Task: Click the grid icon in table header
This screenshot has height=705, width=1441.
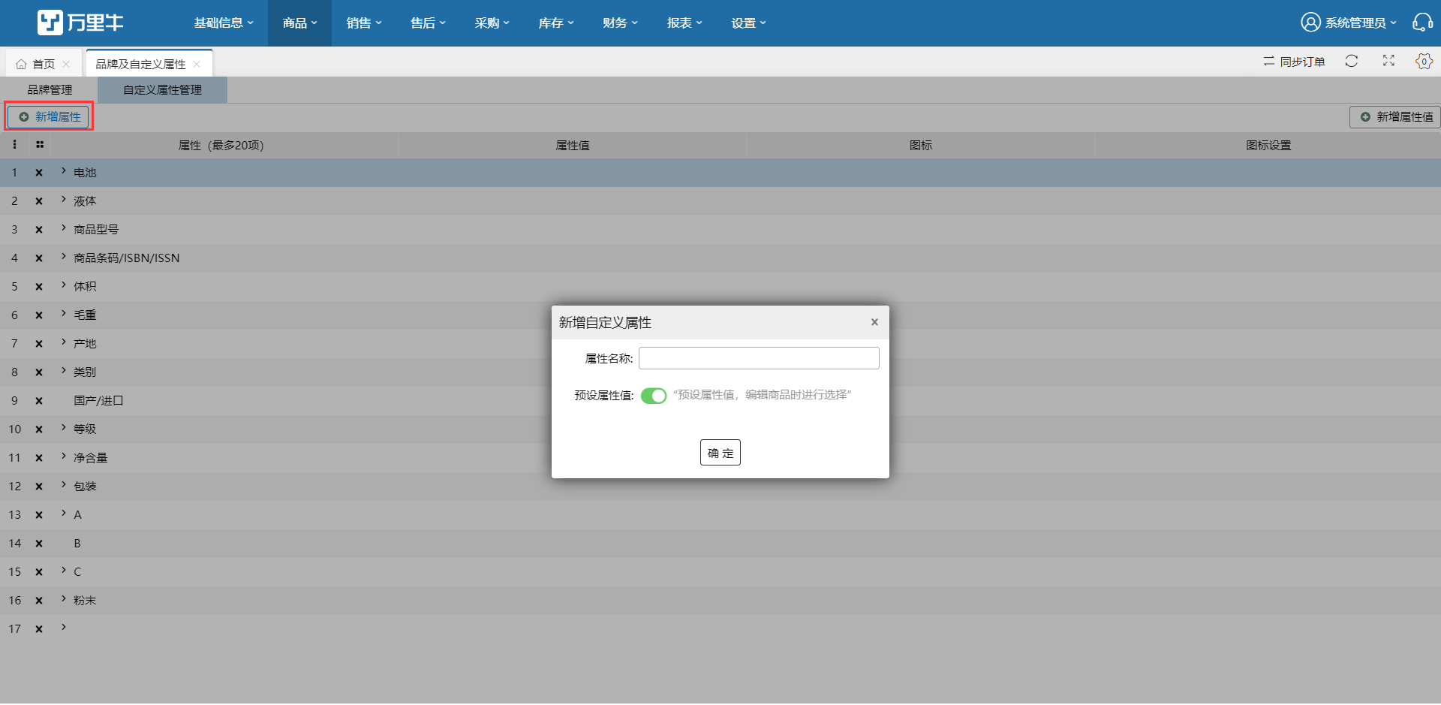Action: point(40,145)
